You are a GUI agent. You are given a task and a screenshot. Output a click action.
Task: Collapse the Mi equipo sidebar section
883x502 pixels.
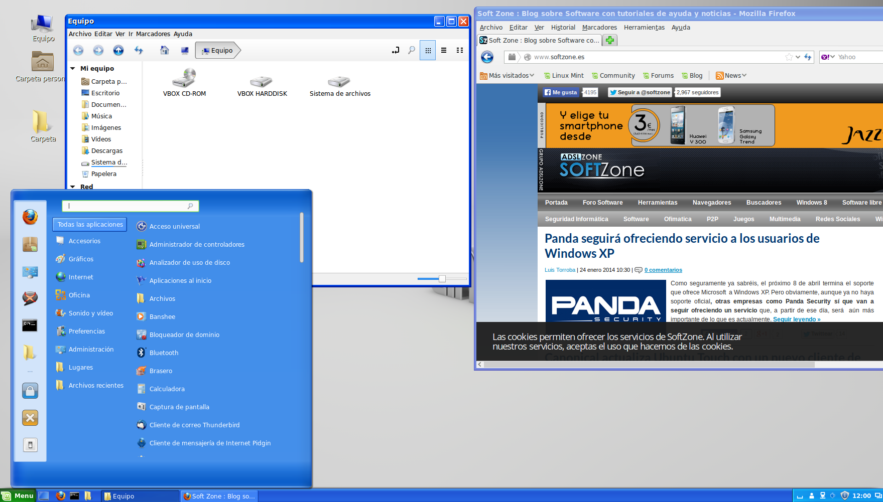click(x=73, y=68)
